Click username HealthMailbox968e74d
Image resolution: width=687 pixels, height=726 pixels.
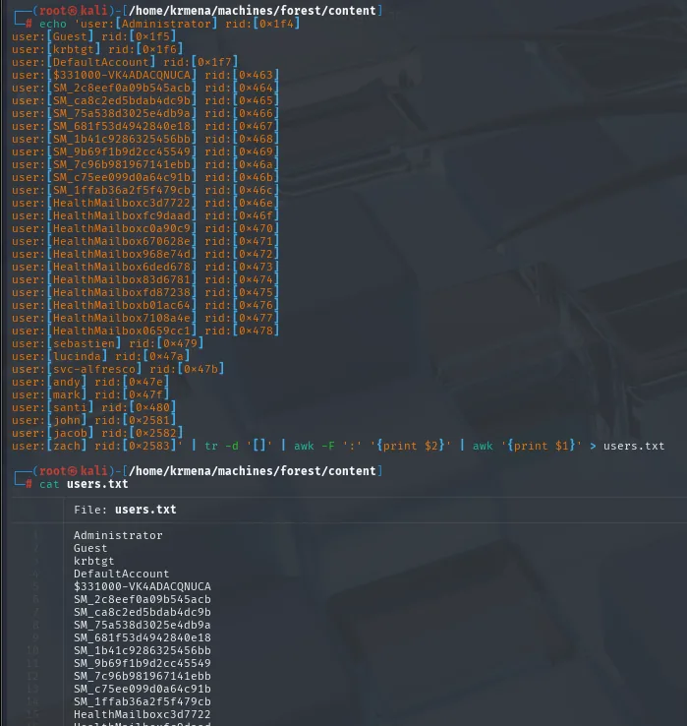(x=122, y=254)
